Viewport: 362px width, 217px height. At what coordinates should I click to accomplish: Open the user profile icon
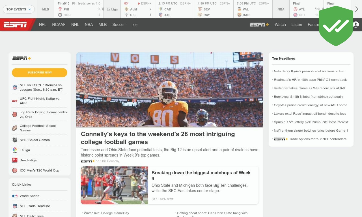[356, 25]
